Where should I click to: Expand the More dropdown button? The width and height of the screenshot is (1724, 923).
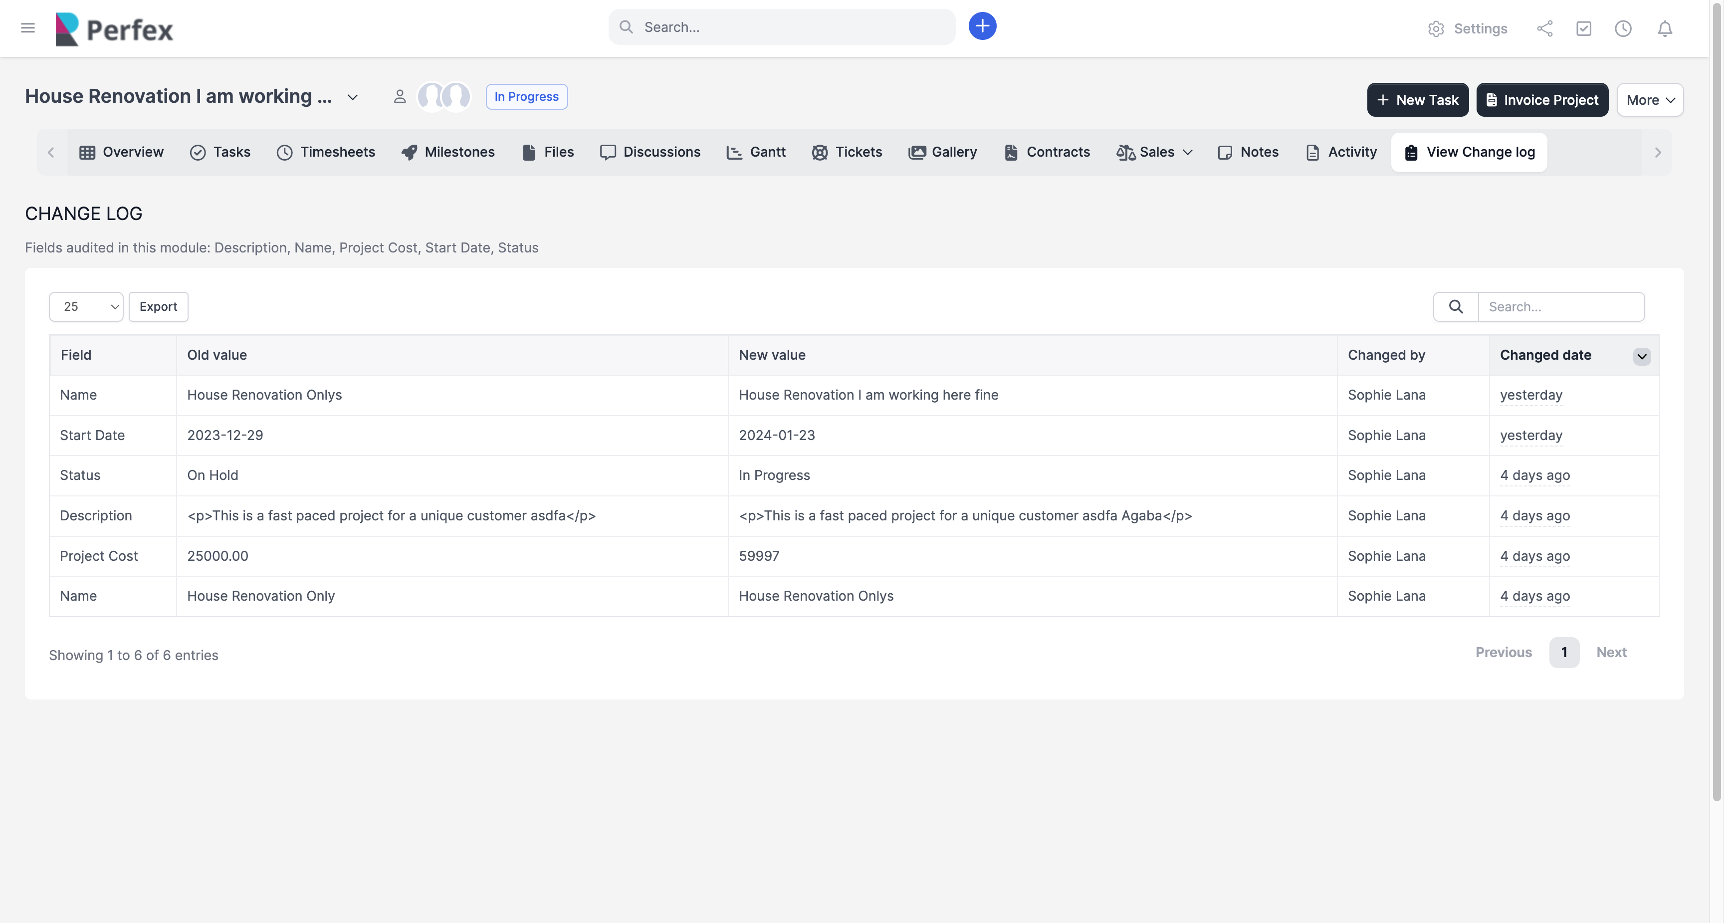(1650, 100)
